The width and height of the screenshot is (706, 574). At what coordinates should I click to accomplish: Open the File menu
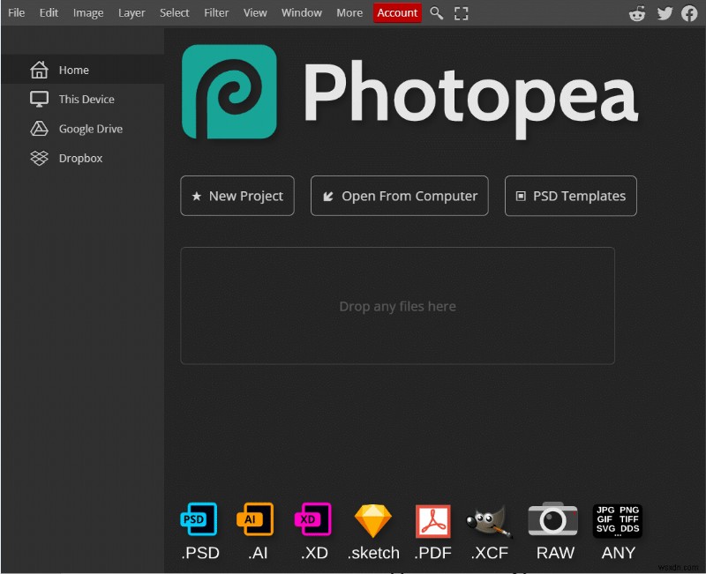click(16, 12)
